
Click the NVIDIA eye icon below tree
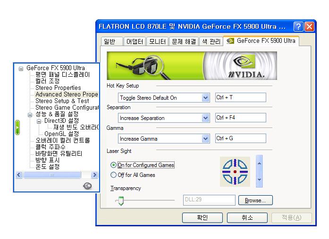point(87,186)
